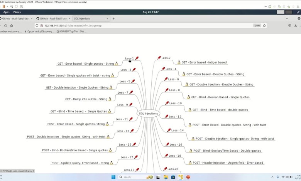
Task: Click the penguin icon beside Less-2 description
Action: (x=179, y=62)
